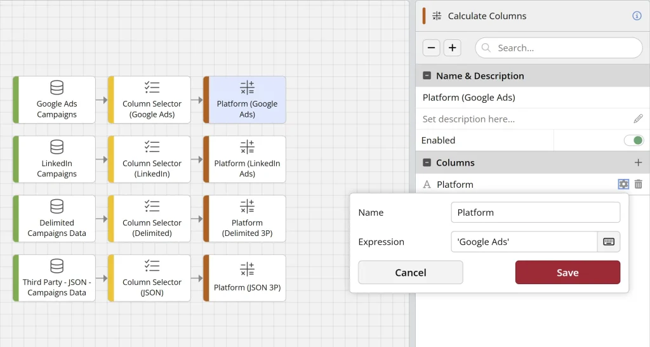Select the Google Ads Campaigns database node

(55, 100)
